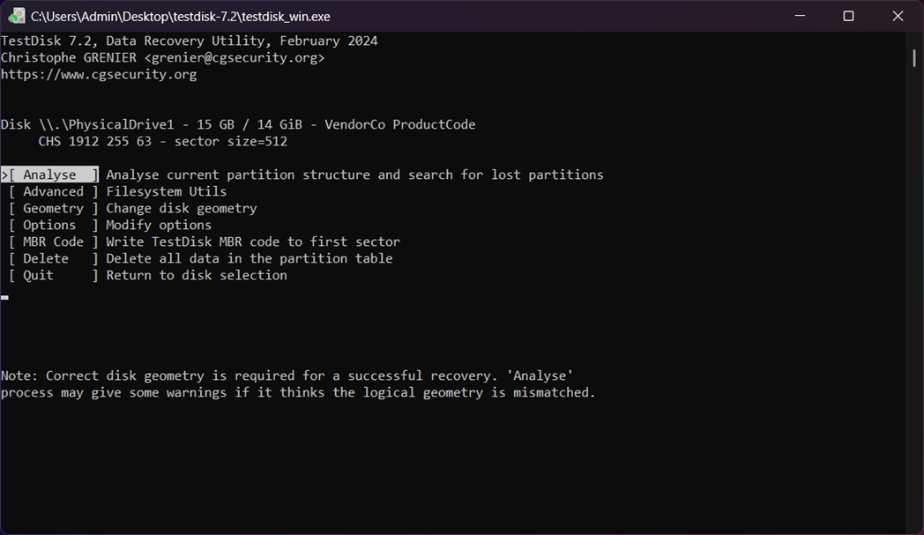This screenshot has width=924, height=535.
Task: Select the Advanced menu option
Action: pos(53,192)
